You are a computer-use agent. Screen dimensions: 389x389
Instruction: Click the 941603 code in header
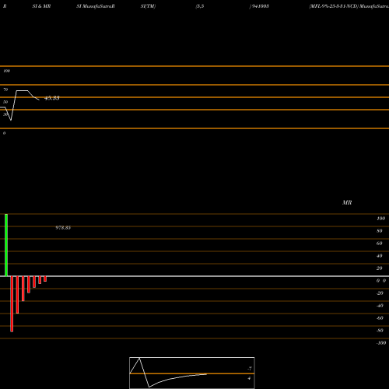(259, 6)
